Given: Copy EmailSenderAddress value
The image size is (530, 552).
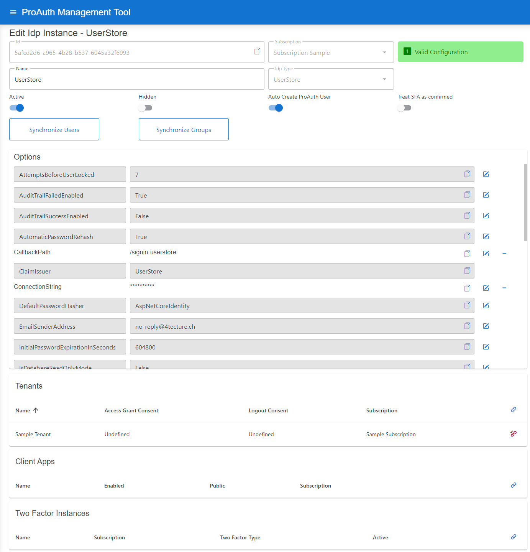Looking at the screenshot, I should (x=467, y=326).
